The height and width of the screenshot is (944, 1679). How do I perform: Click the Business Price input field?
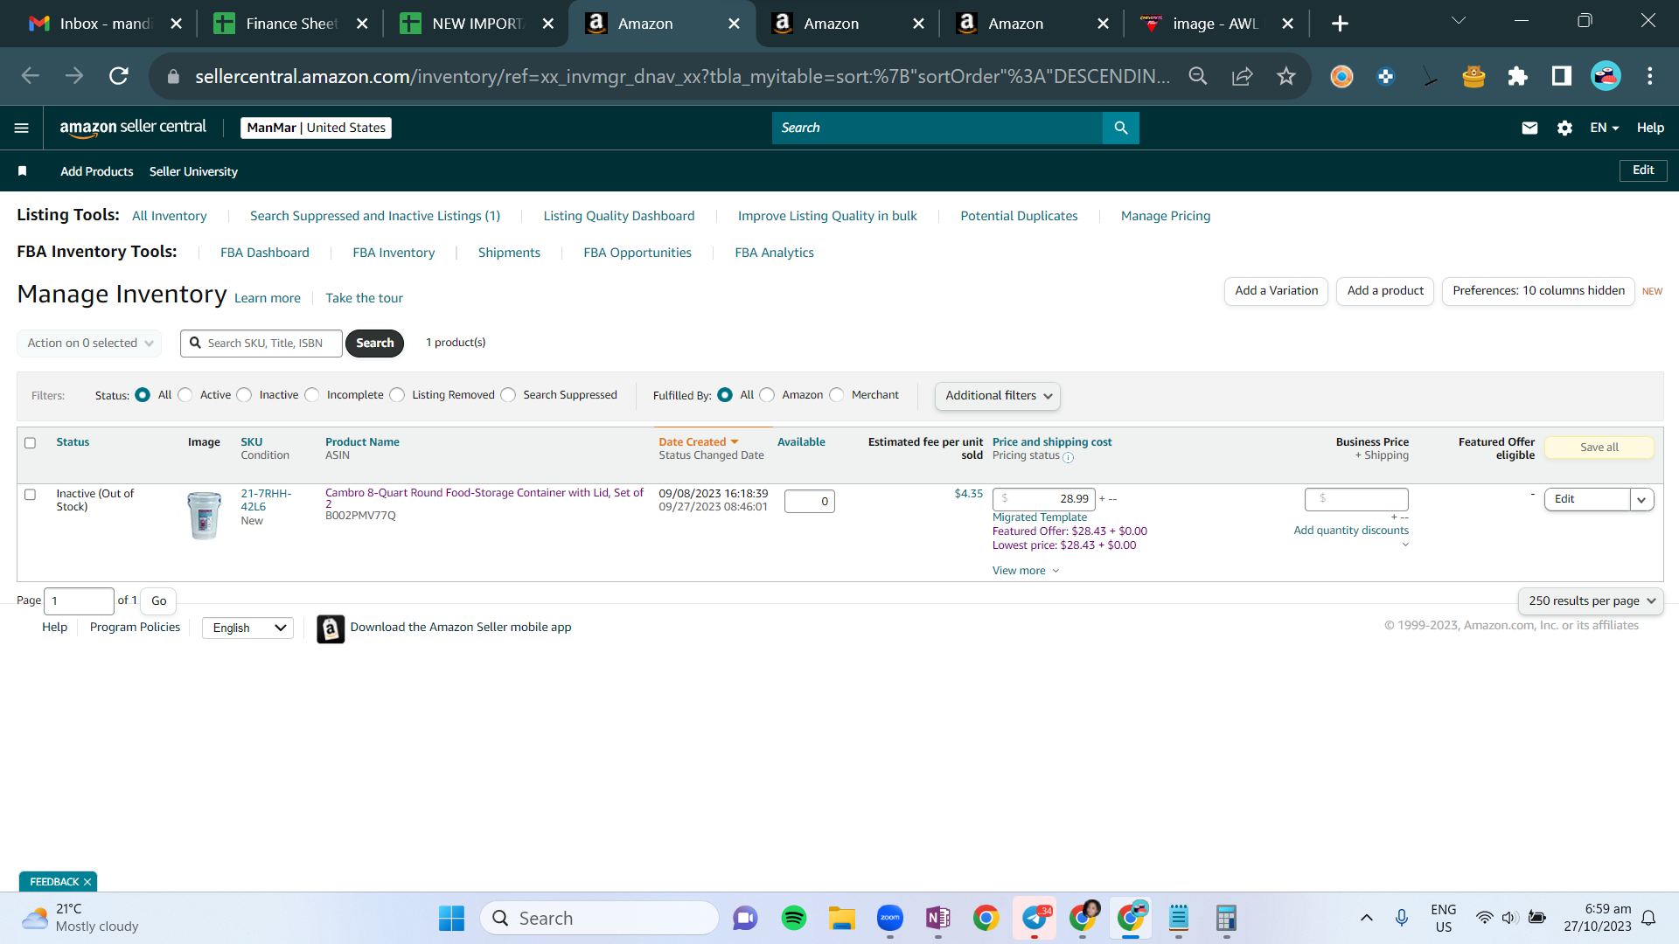(1356, 499)
